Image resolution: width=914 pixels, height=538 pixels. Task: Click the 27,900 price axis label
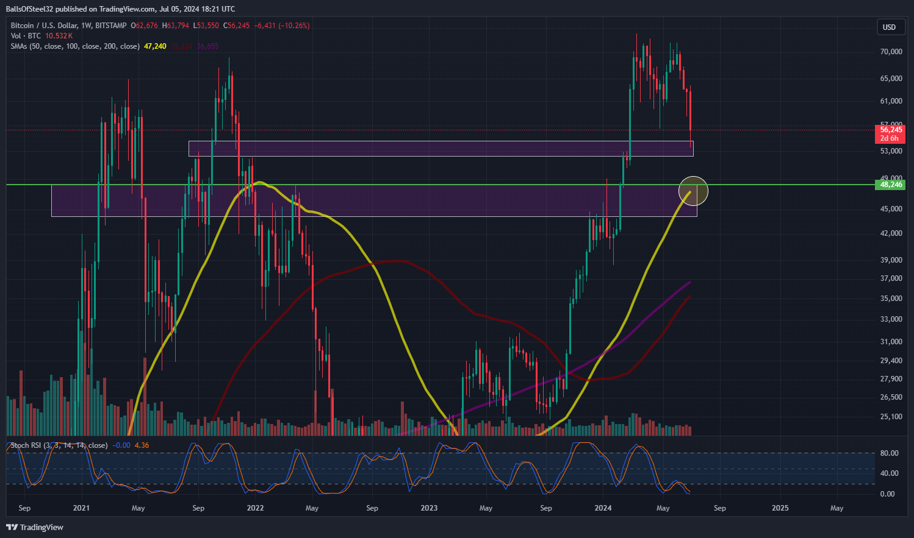[891, 379]
